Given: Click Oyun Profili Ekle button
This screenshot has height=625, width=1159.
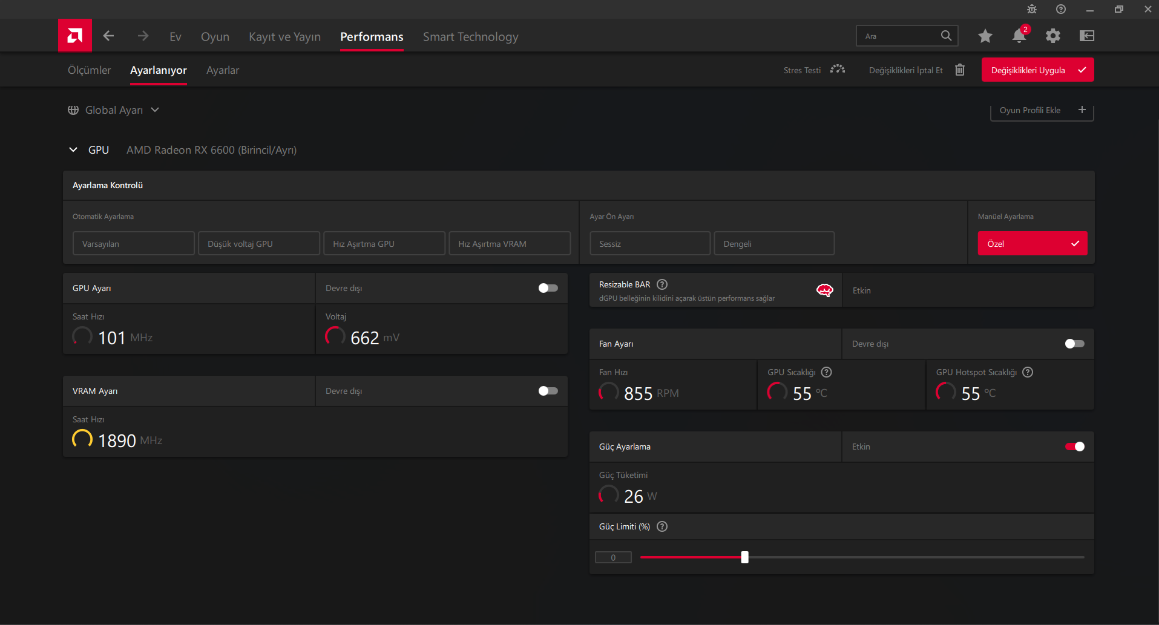Looking at the screenshot, I should tap(1042, 110).
